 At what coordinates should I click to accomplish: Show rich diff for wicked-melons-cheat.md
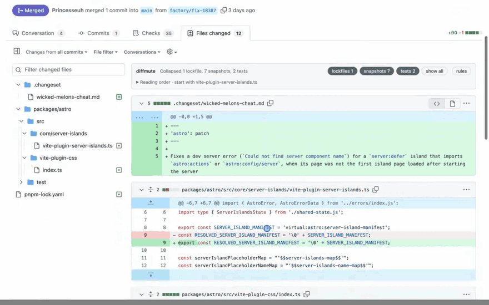[452, 104]
